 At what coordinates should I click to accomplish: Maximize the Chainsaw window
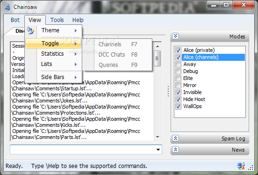pos(226,5)
